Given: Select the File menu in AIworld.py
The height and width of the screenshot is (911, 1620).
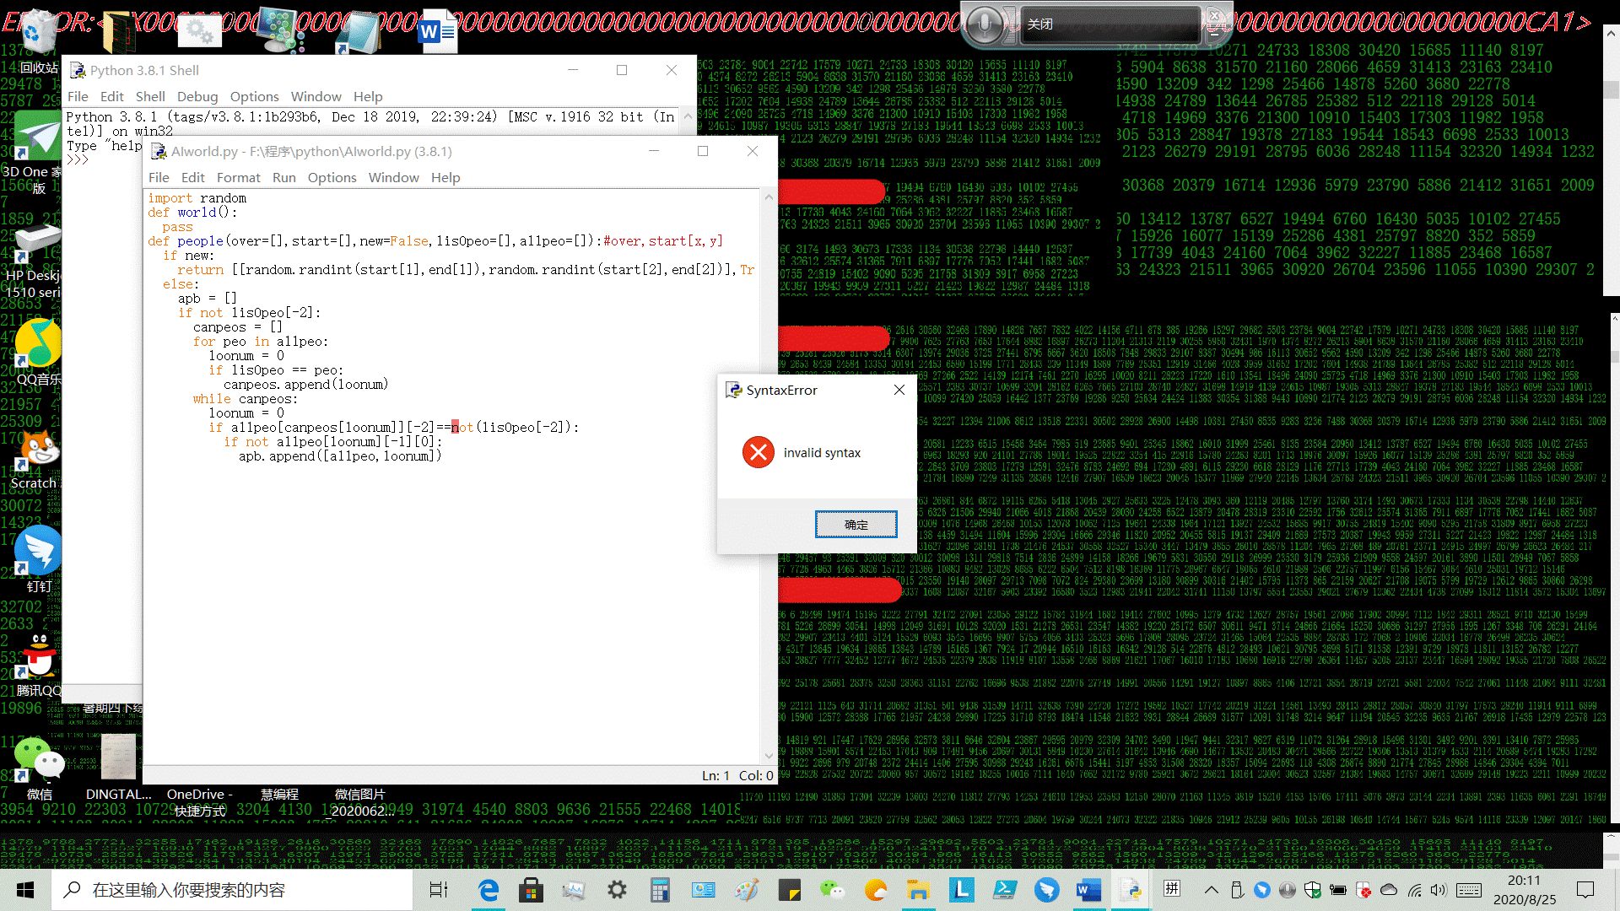Looking at the screenshot, I should (160, 177).
